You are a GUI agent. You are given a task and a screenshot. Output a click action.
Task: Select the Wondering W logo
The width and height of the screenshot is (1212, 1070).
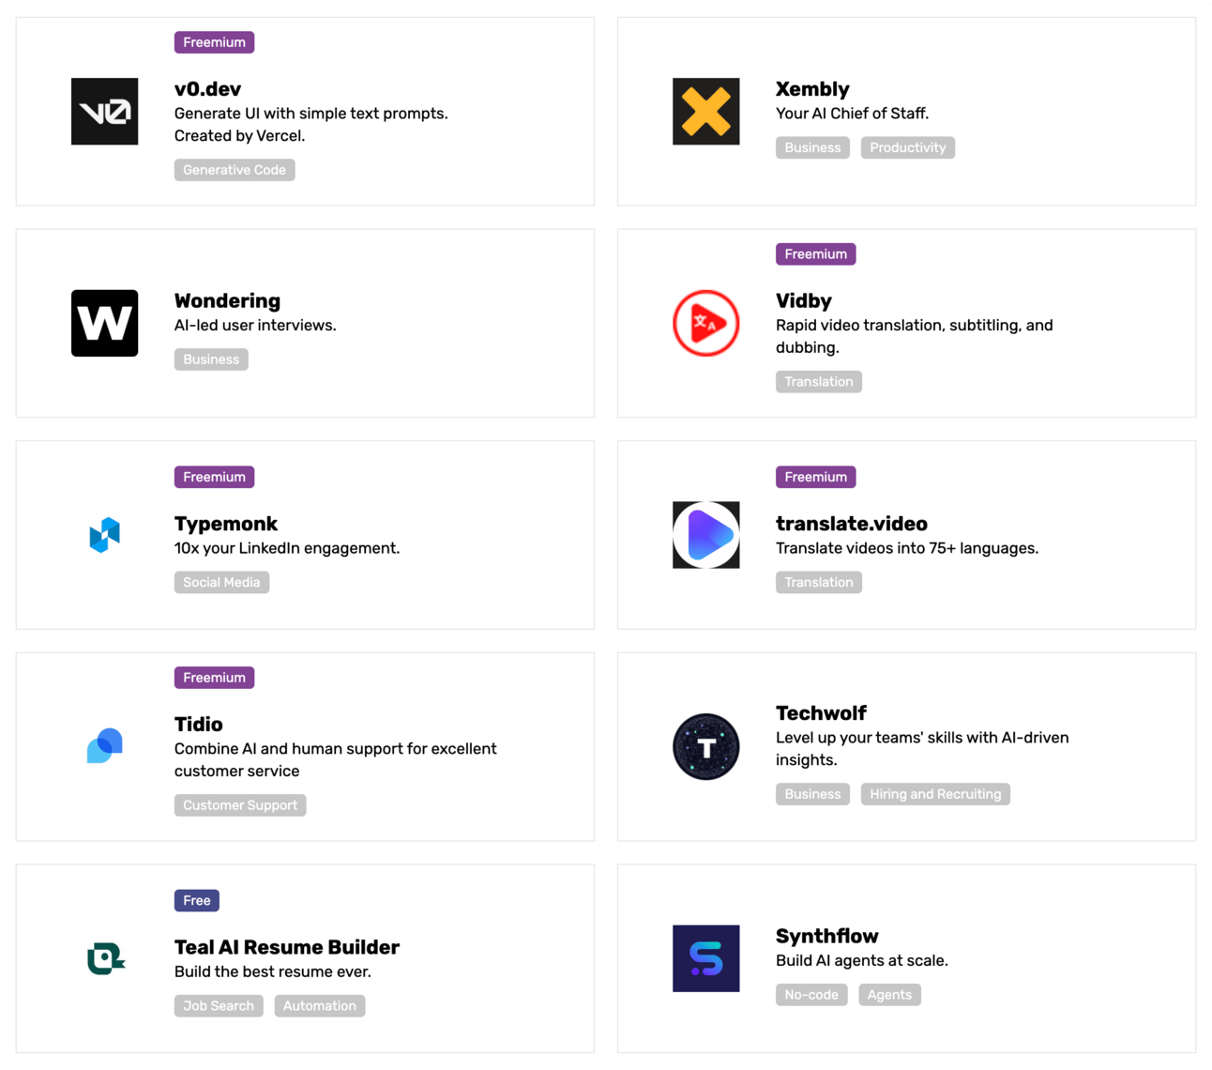click(104, 323)
